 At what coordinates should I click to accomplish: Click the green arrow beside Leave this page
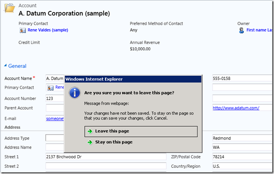[90, 131]
